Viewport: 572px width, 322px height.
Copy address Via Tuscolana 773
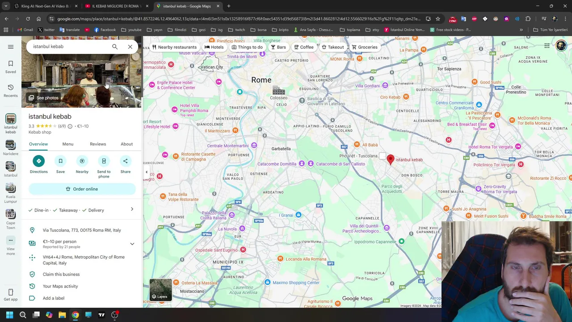82,230
